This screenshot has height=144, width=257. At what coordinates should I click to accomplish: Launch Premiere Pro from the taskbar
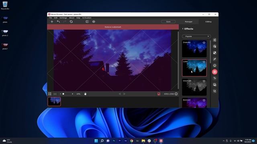(120, 141)
